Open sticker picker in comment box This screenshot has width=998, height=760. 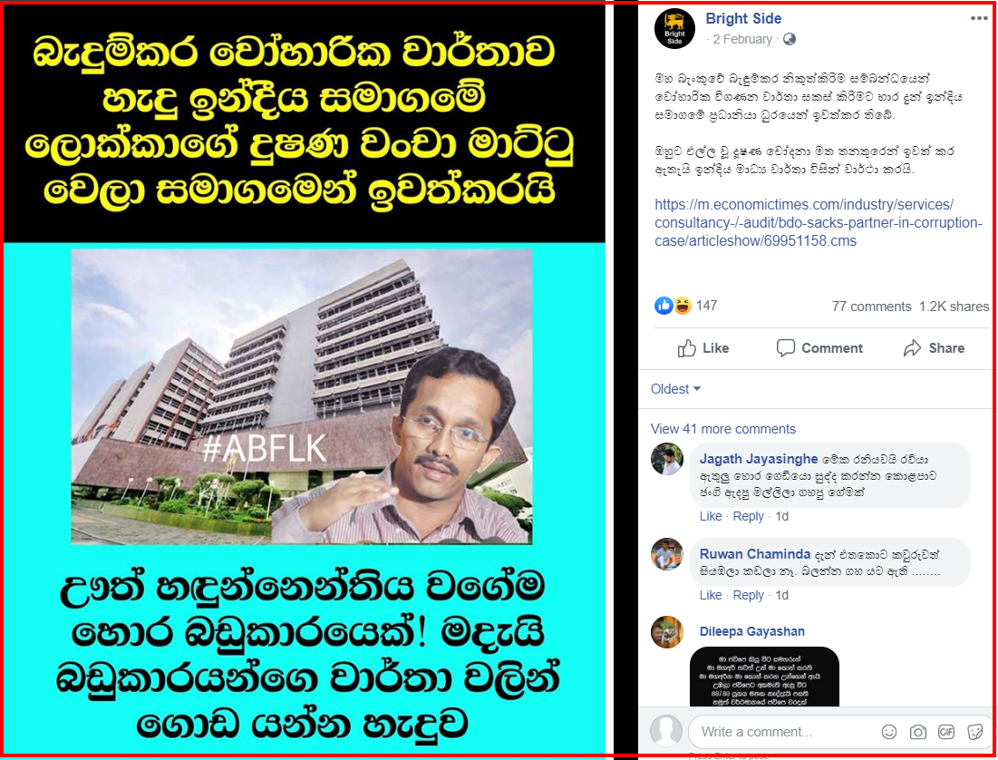[974, 732]
